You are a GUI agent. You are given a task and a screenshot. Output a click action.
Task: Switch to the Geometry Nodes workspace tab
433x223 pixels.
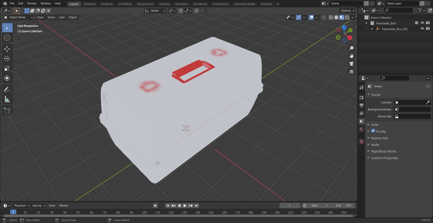pos(244,4)
